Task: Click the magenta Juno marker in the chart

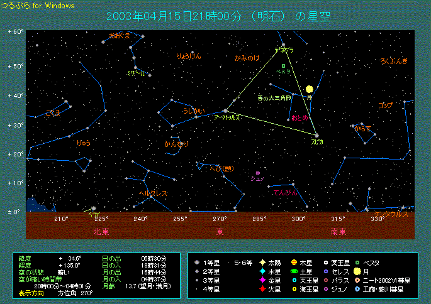Action: point(258,173)
